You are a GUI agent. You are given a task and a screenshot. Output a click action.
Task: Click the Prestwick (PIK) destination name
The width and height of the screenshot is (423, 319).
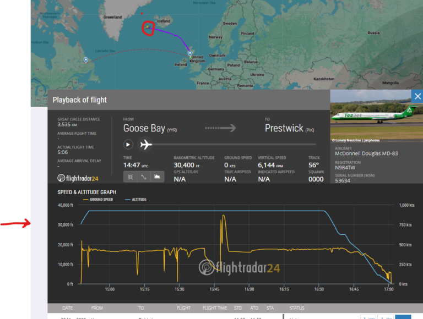pyautogui.click(x=290, y=128)
